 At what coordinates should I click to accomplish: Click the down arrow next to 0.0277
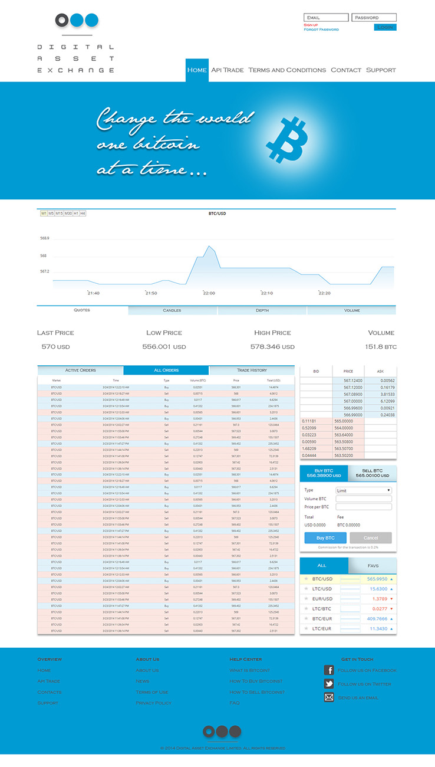[392, 608]
